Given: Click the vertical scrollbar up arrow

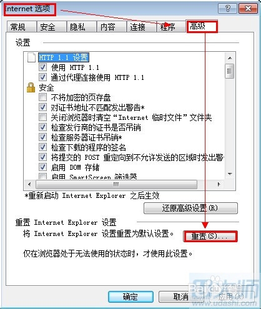Looking at the screenshot, I should 230,58.
